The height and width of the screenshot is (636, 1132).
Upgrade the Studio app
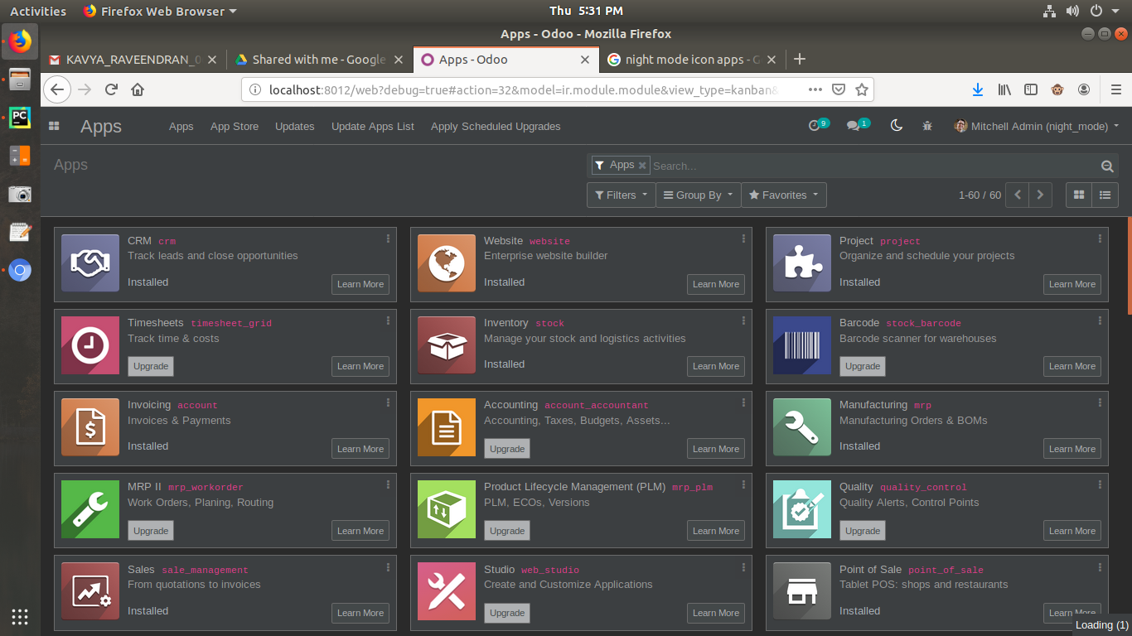(507, 613)
